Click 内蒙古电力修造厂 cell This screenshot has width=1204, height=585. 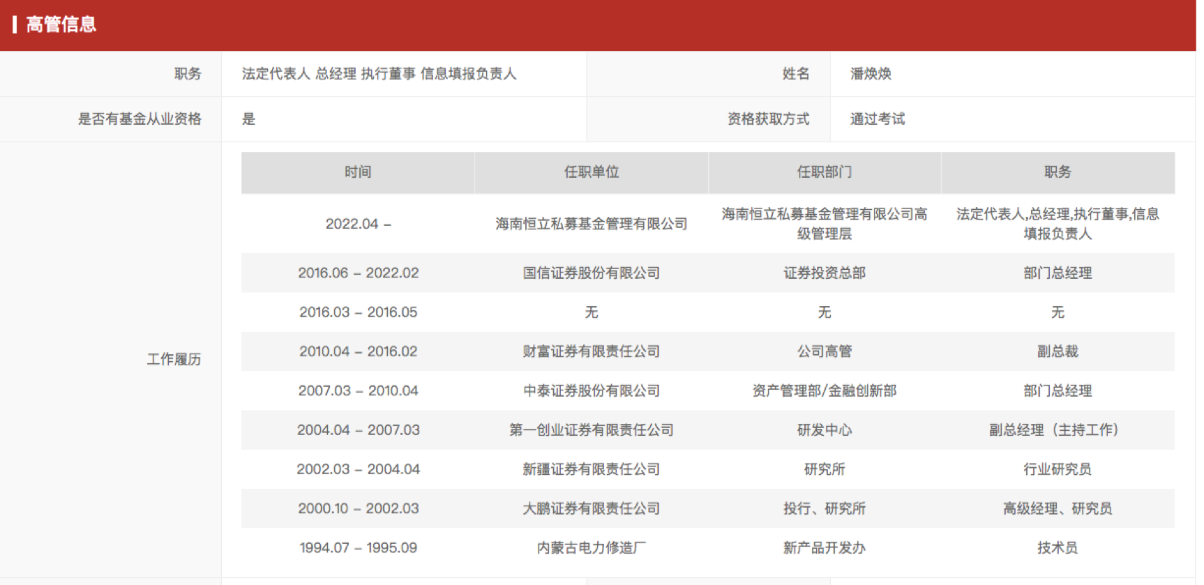pyautogui.click(x=592, y=547)
